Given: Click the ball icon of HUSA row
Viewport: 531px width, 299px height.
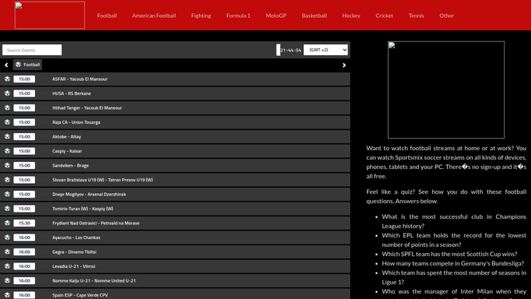Looking at the screenshot, I should click(8, 93).
